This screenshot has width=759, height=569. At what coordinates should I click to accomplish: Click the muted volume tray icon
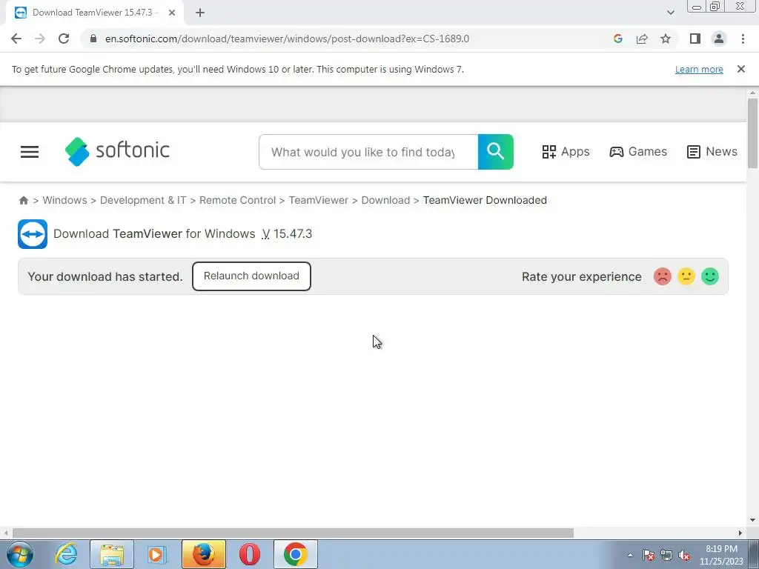(684, 556)
